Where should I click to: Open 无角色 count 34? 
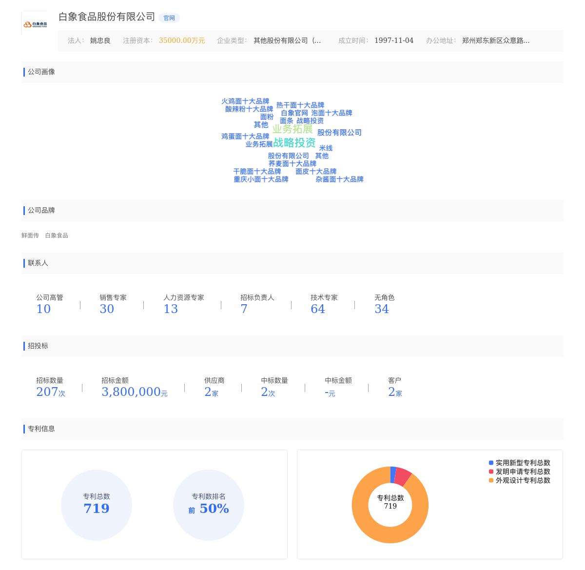click(384, 304)
